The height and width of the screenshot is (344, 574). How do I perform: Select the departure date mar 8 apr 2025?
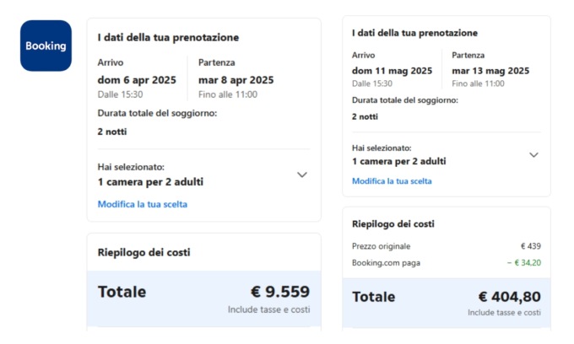tap(236, 80)
